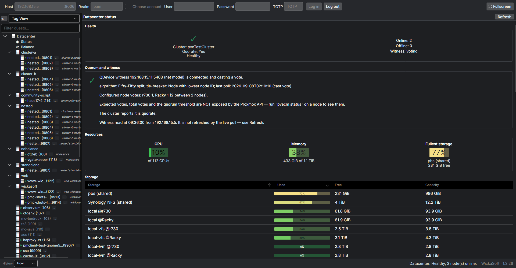This screenshot has height=268, width=516.
Task: Open the ellipsis menu for ctgen2 (107)
Action: click(48, 213)
